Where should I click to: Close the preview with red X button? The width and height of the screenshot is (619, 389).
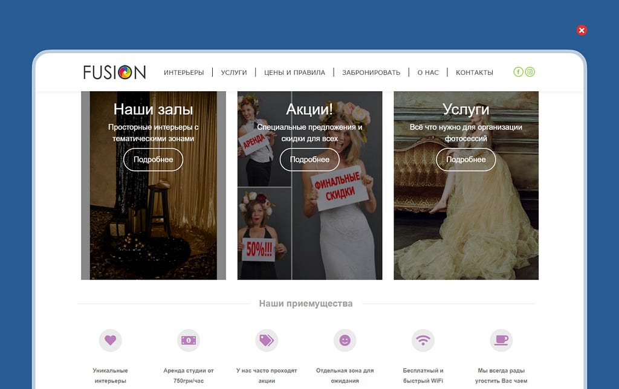coord(582,30)
